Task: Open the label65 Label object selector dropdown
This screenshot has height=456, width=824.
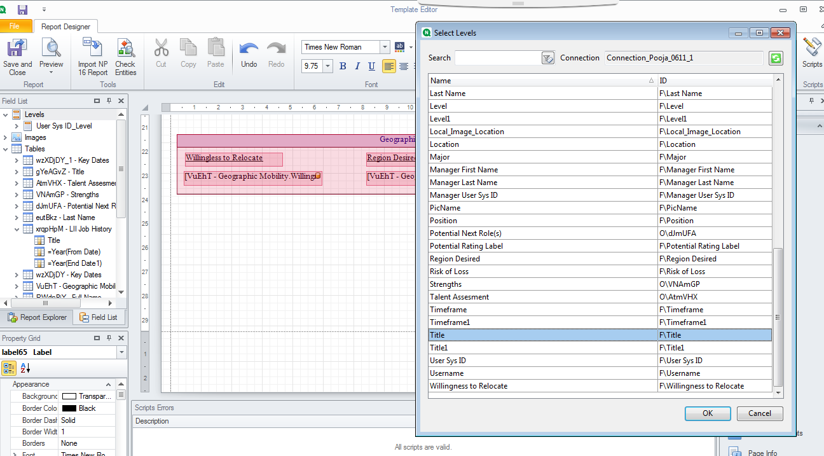Action: click(x=121, y=352)
